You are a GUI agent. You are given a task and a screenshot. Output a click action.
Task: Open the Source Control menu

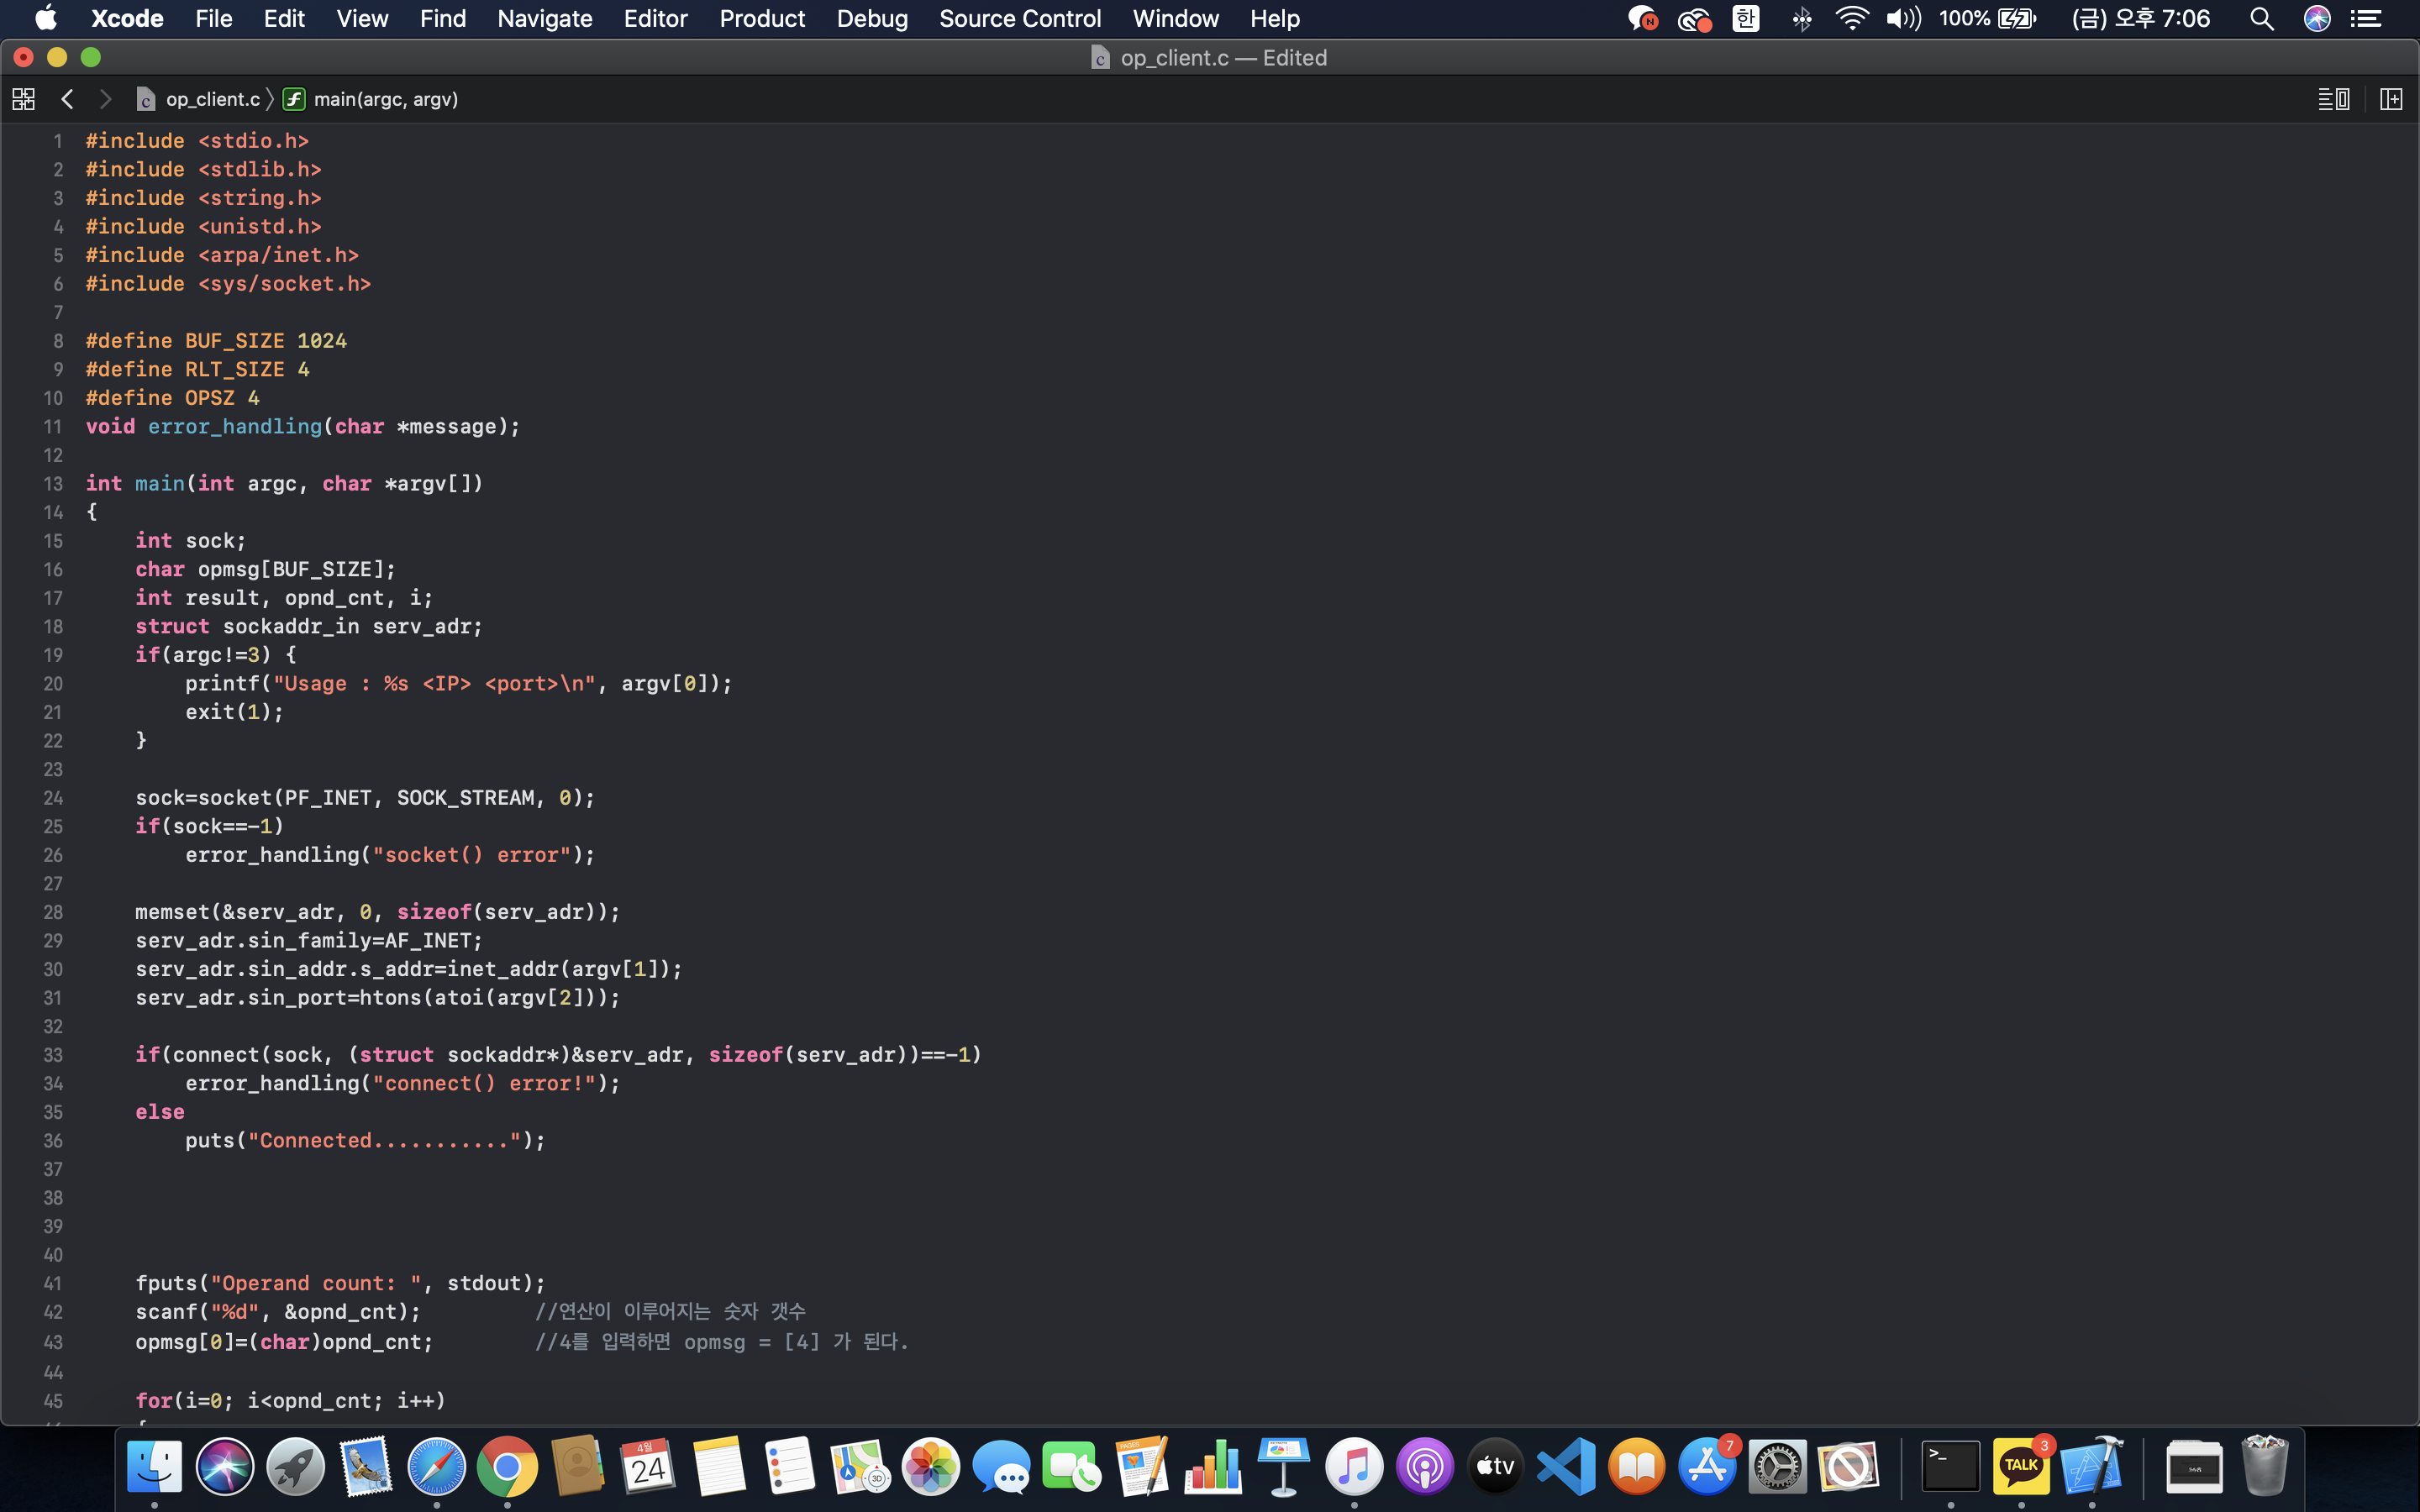pos(1019,18)
